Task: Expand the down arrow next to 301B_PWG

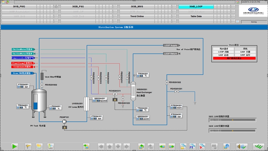Action: click(56, 6)
